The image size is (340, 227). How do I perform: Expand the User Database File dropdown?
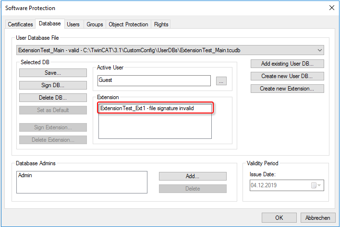[320, 50]
